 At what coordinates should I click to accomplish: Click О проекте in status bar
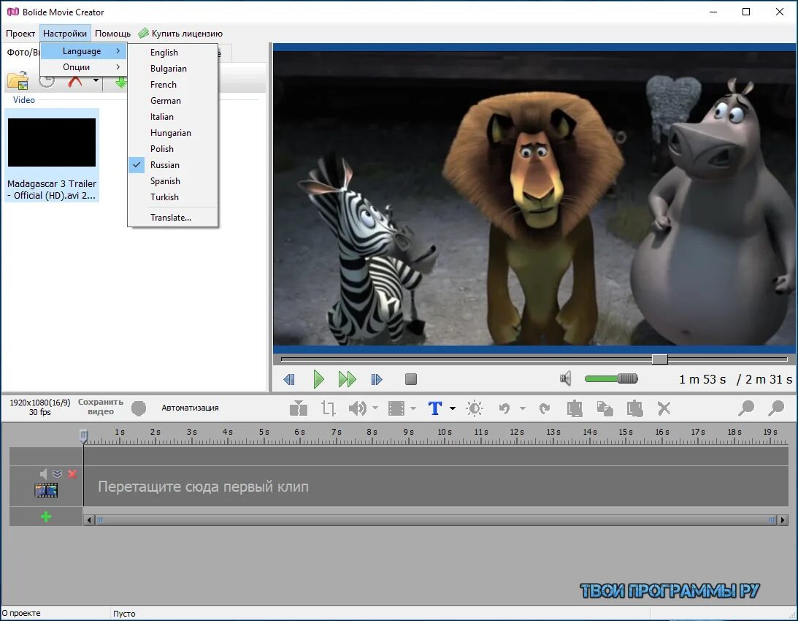(21, 613)
